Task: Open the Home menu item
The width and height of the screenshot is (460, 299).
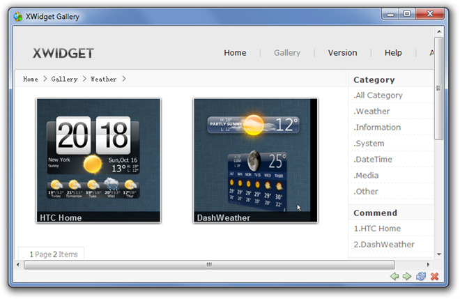Action: point(235,53)
